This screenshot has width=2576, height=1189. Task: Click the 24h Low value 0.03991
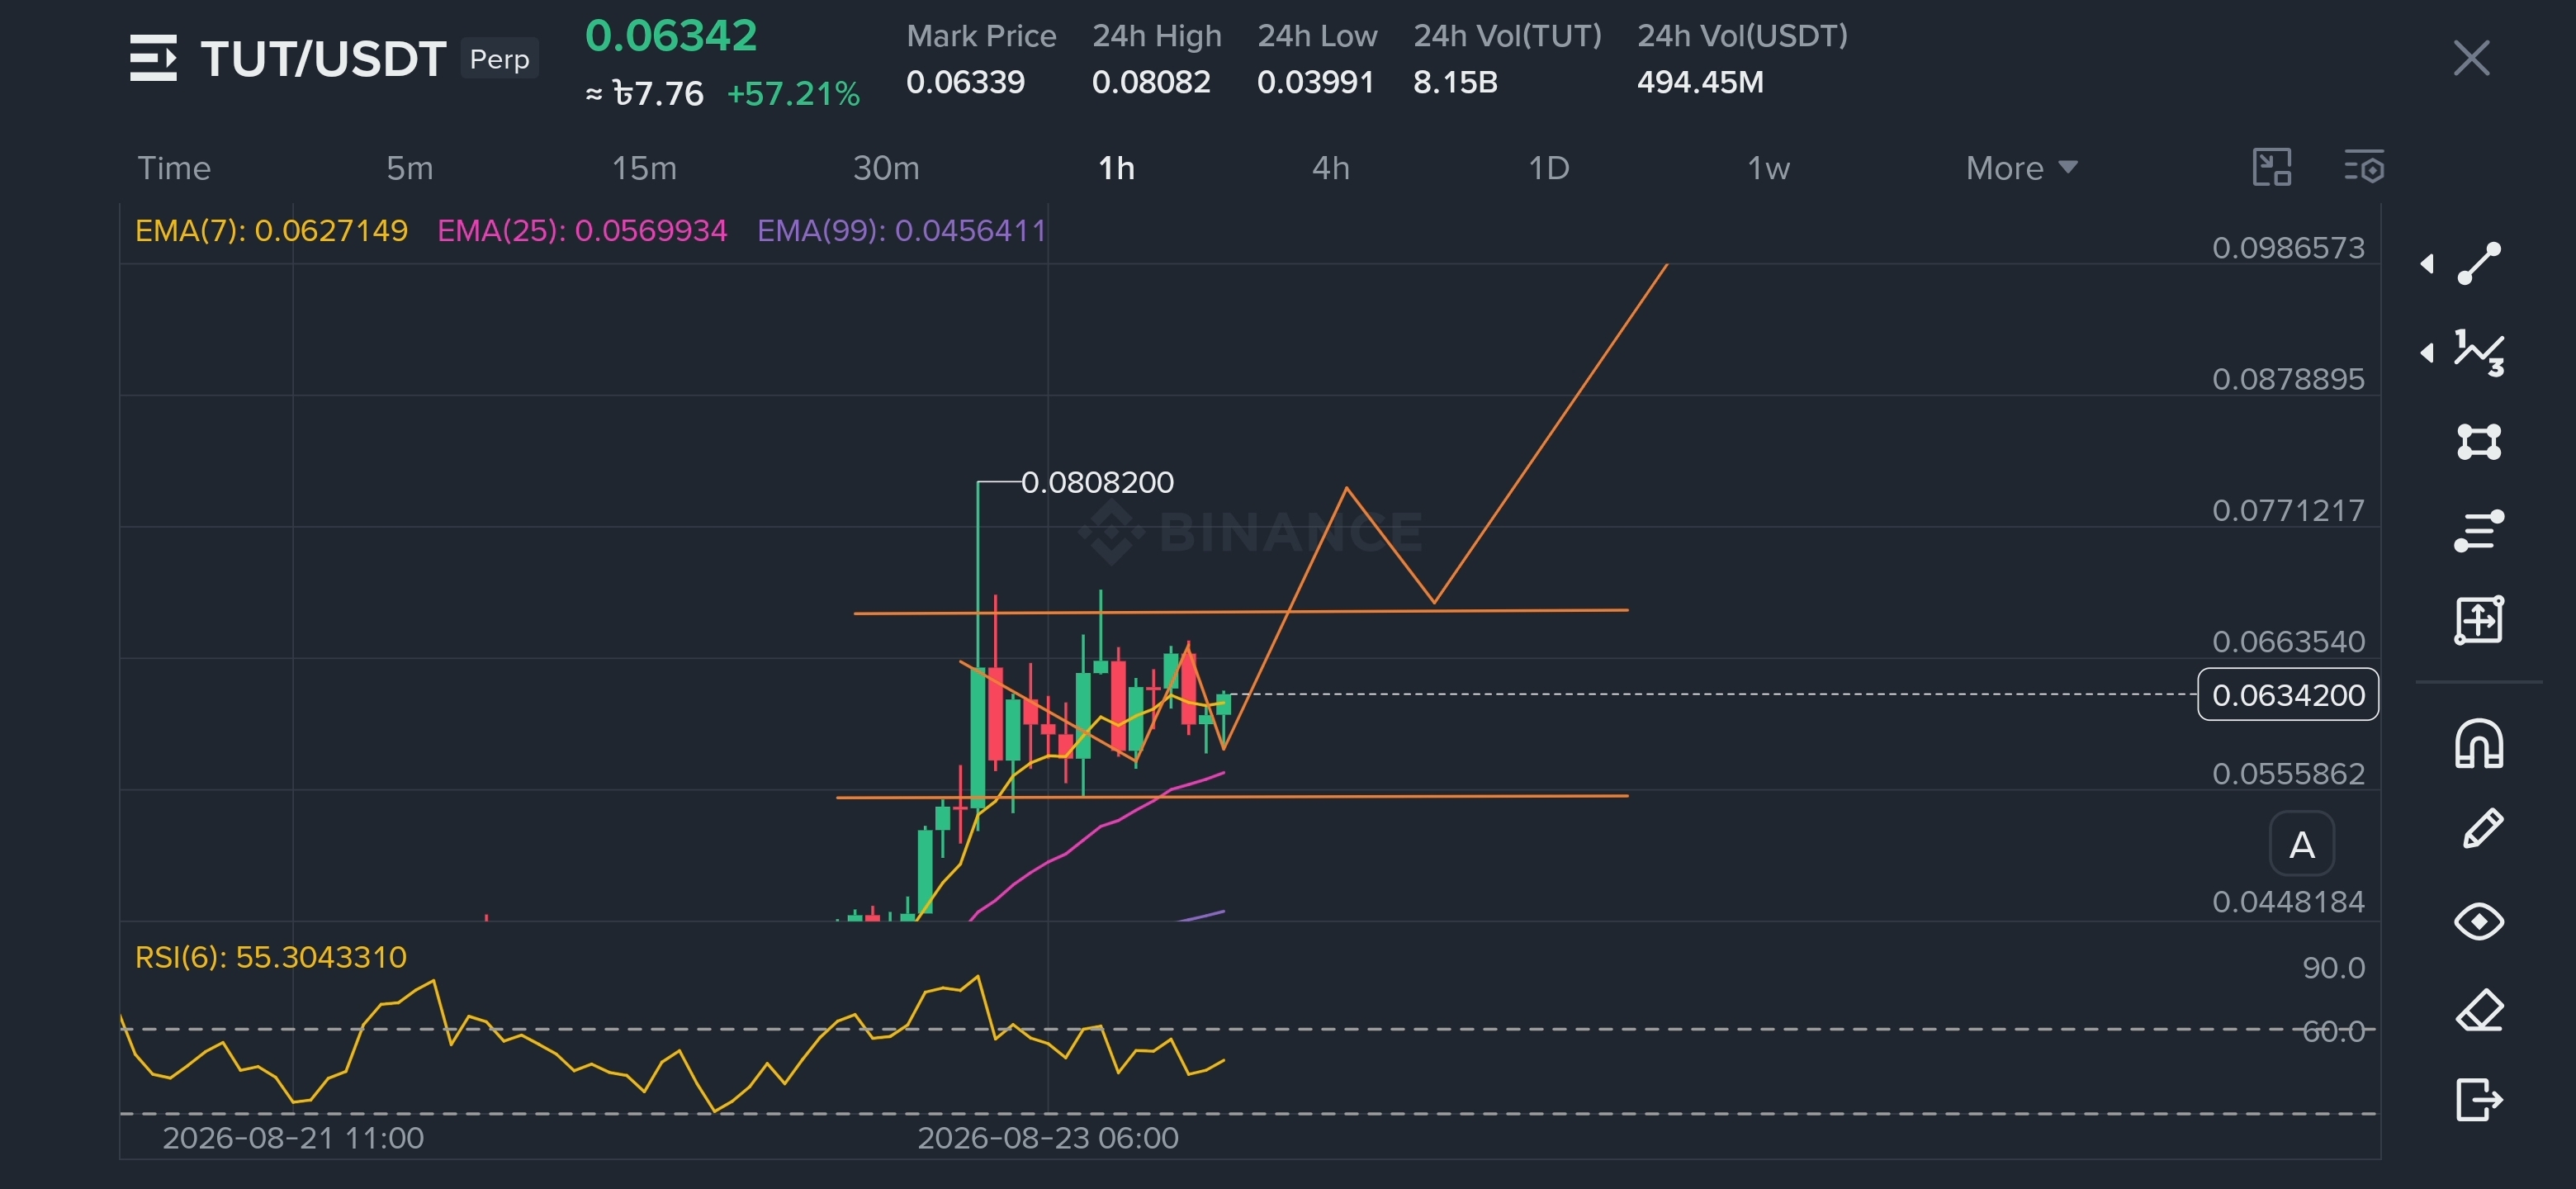pos(1316,82)
